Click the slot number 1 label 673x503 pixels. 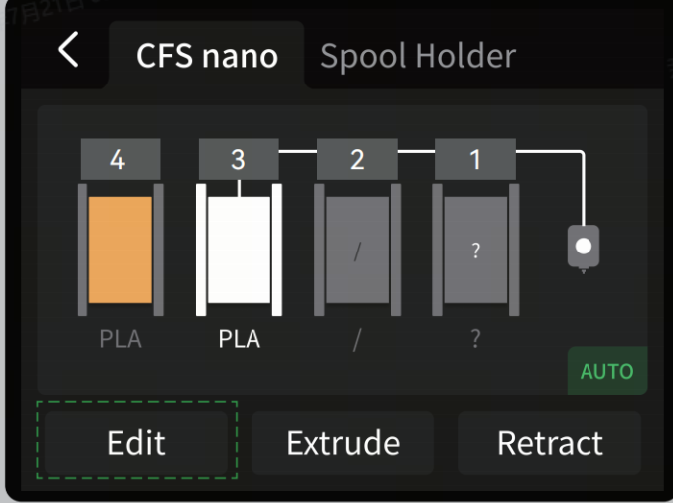[476, 159]
